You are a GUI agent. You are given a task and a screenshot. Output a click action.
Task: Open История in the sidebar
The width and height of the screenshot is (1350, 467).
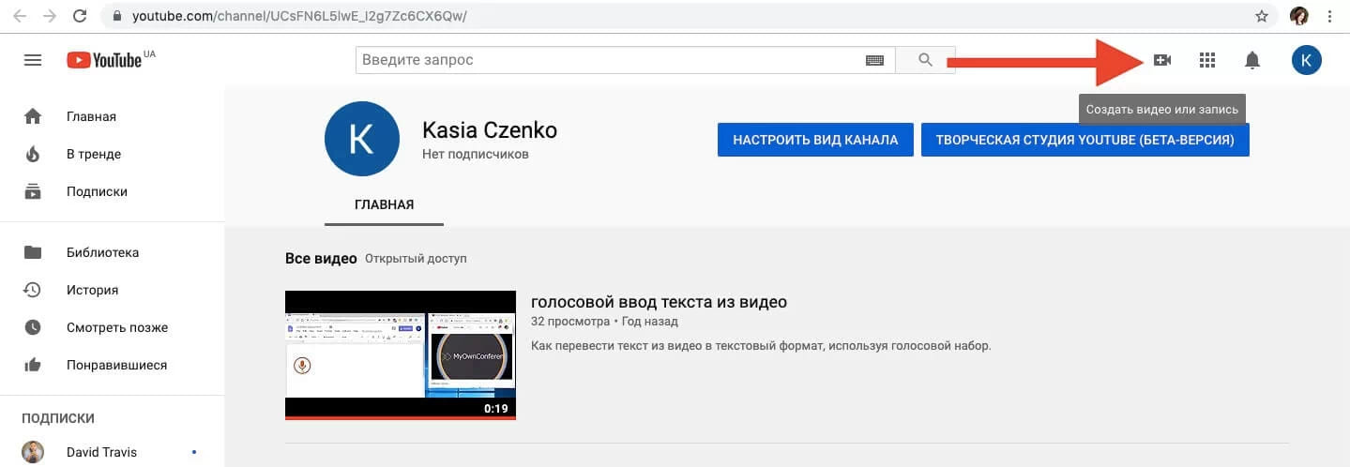pos(113,290)
